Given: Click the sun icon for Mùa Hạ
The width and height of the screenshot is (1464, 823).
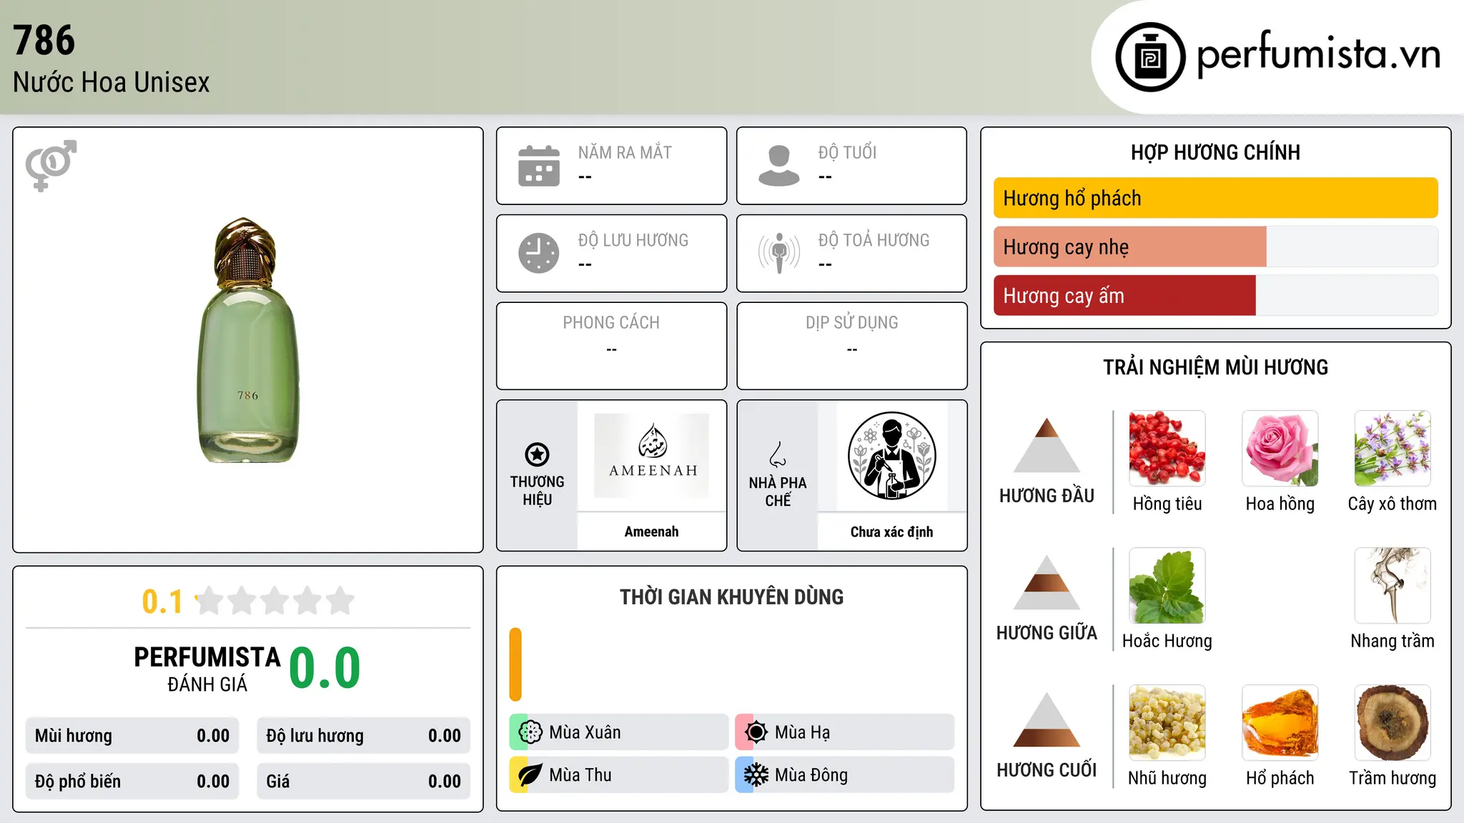Looking at the screenshot, I should [756, 732].
